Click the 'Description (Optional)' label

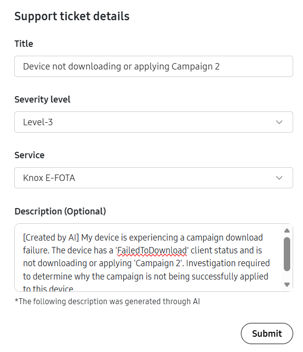point(60,211)
